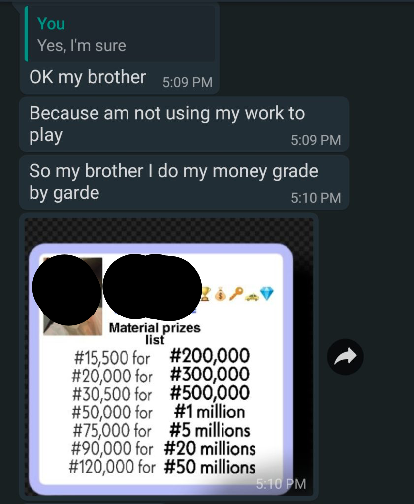This screenshot has height=504, width=414.
Task: Tap the money bag emoji in image
Action: [221, 293]
